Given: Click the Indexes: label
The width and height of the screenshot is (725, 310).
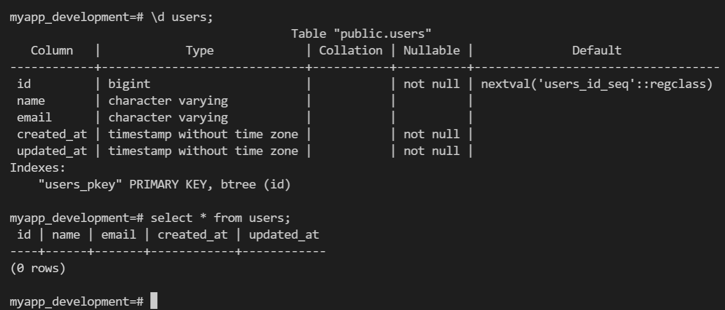Looking at the screenshot, I should pos(38,167).
